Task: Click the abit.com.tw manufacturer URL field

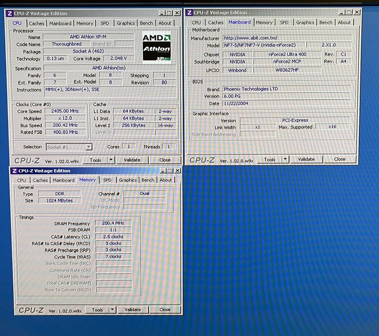Action: [x=287, y=38]
